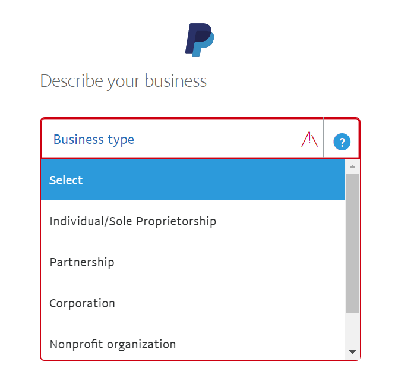
Task: Open the blue question mark help icon
Action: (342, 142)
